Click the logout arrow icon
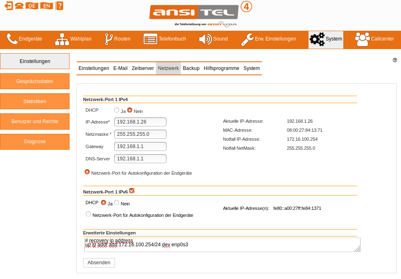This screenshot has height=279, width=401. (x=8, y=6)
